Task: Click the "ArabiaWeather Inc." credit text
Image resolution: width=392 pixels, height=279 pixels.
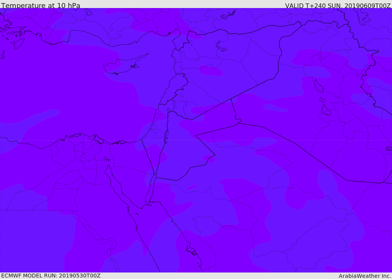Action: (365, 276)
